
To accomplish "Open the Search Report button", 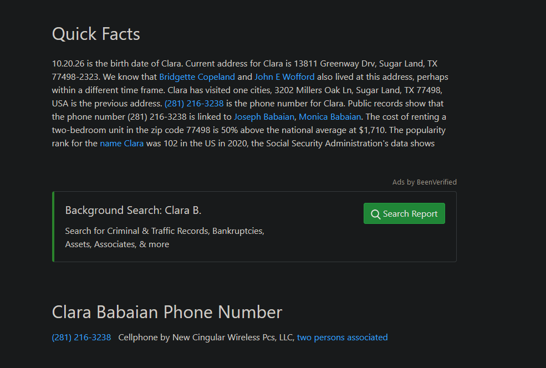I will click(404, 213).
